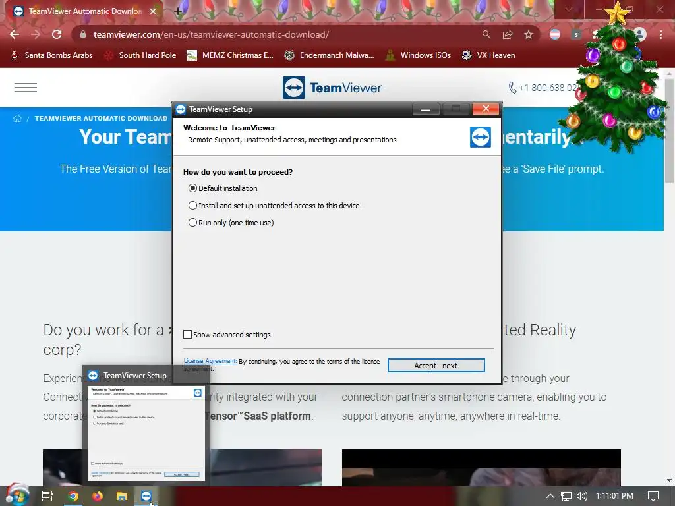This screenshot has width=675, height=506.
Task: Open notification center icon
Action: click(653, 496)
